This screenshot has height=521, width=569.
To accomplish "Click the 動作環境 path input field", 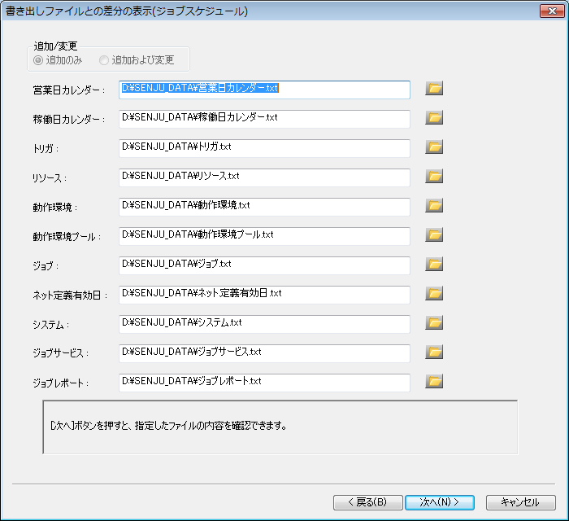I will point(264,207).
